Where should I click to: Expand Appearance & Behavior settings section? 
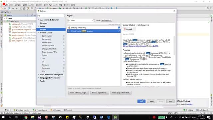[39, 20]
